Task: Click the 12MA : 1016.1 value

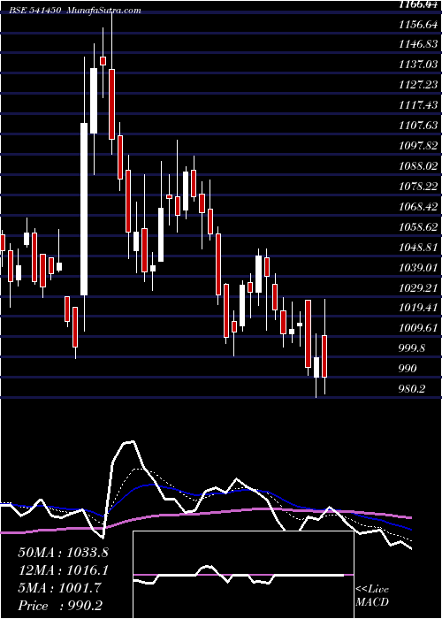Action: tap(63, 570)
